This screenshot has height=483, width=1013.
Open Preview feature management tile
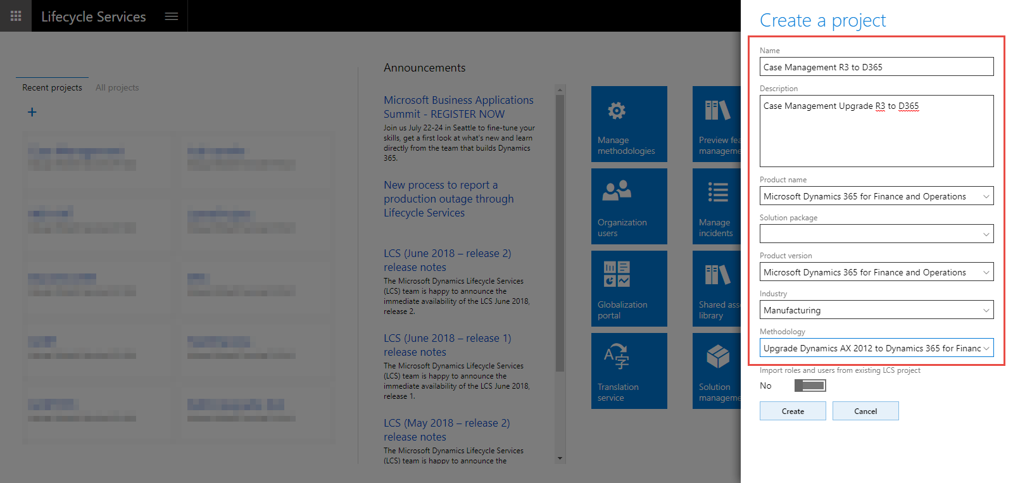(717, 124)
